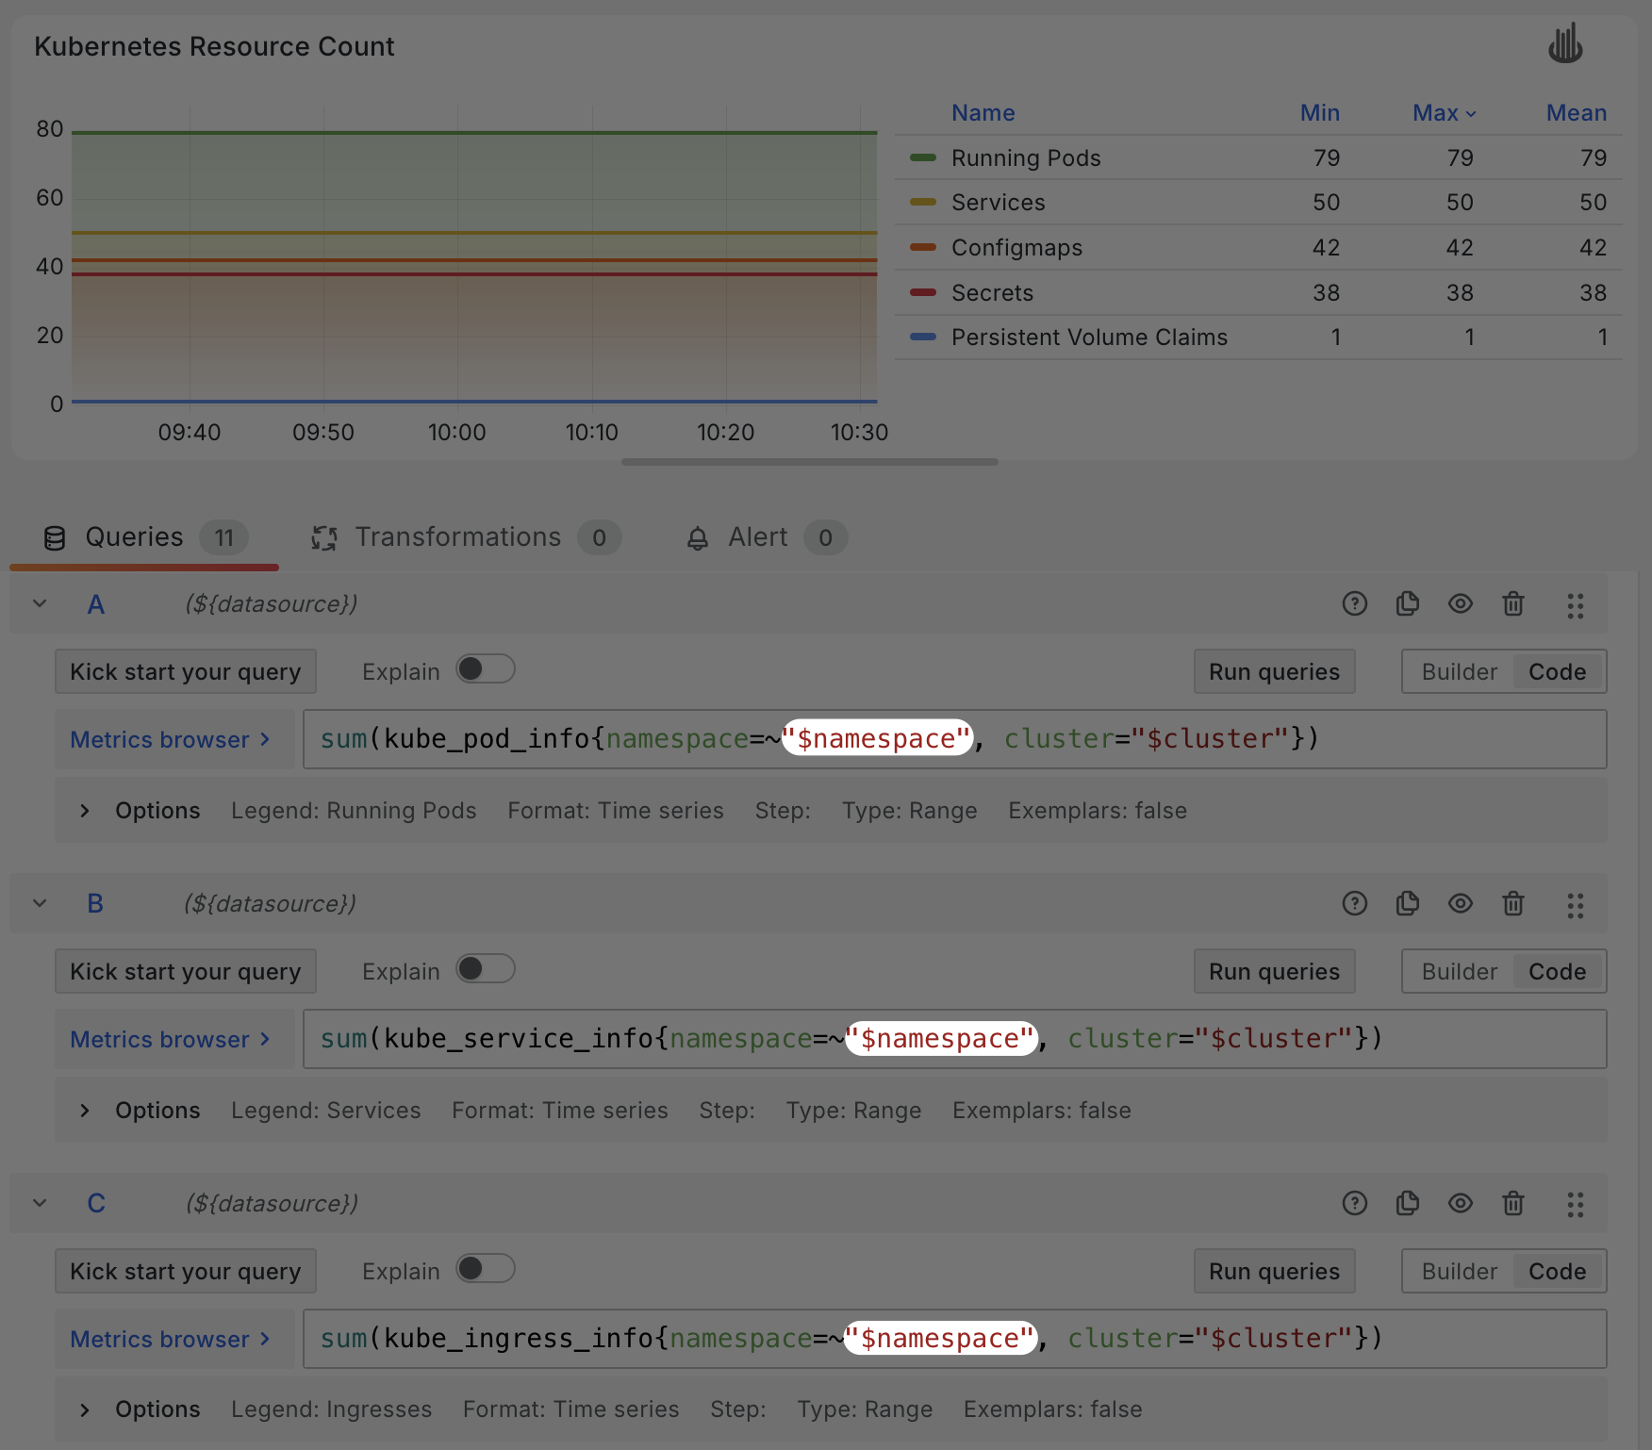Image resolution: width=1652 pixels, height=1450 pixels.
Task: Open the Transformations tab
Action: coord(466,537)
